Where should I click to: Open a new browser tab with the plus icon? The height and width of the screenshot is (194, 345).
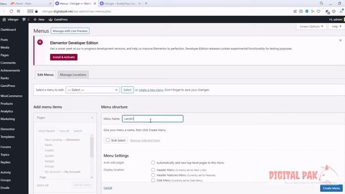(146, 3)
